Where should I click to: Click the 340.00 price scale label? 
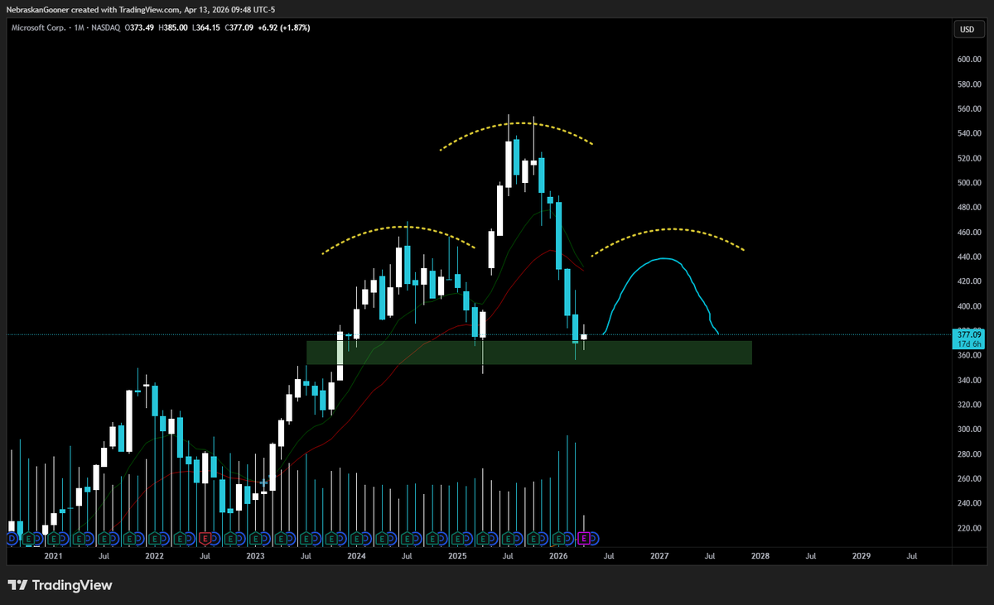tap(967, 380)
